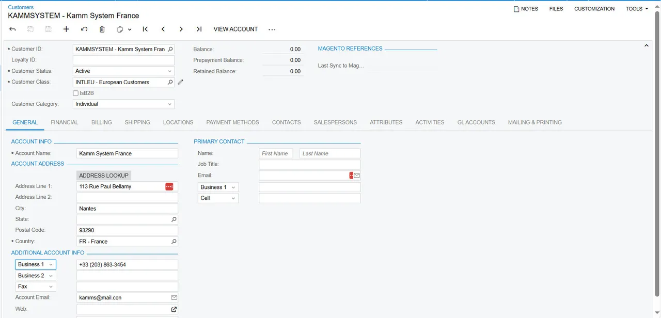Click the Address Line 2 field
661x318 pixels.
click(x=127, y=197)
